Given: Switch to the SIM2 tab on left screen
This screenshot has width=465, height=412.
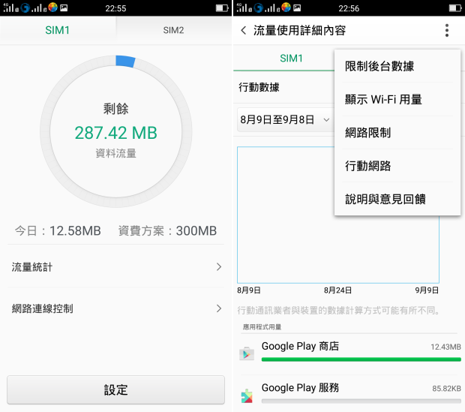Looking at the screenshot, I should [x=173, y=30].
